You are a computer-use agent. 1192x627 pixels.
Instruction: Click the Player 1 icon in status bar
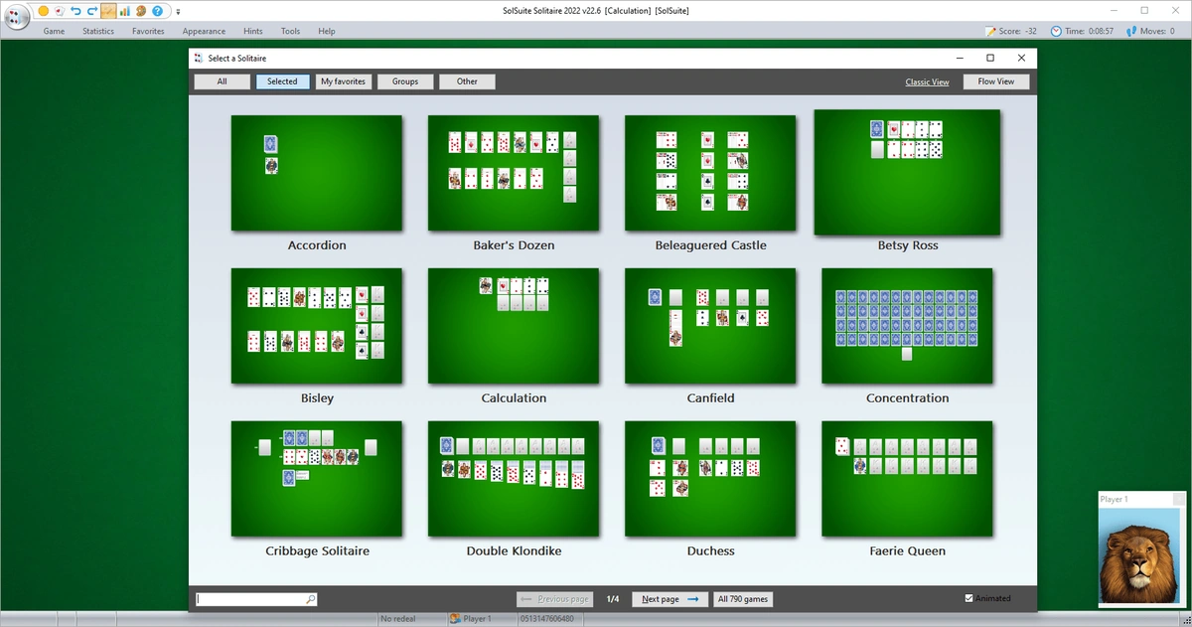[x=455, y=618]
